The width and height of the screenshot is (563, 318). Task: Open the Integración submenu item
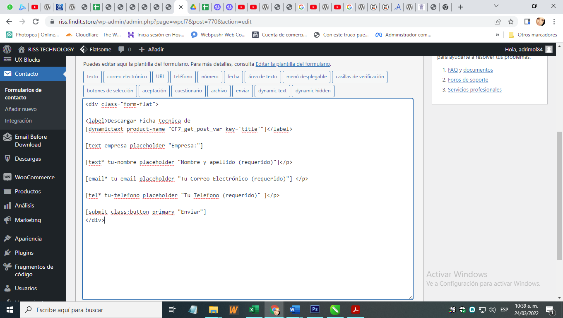click(x=18, y=121)
